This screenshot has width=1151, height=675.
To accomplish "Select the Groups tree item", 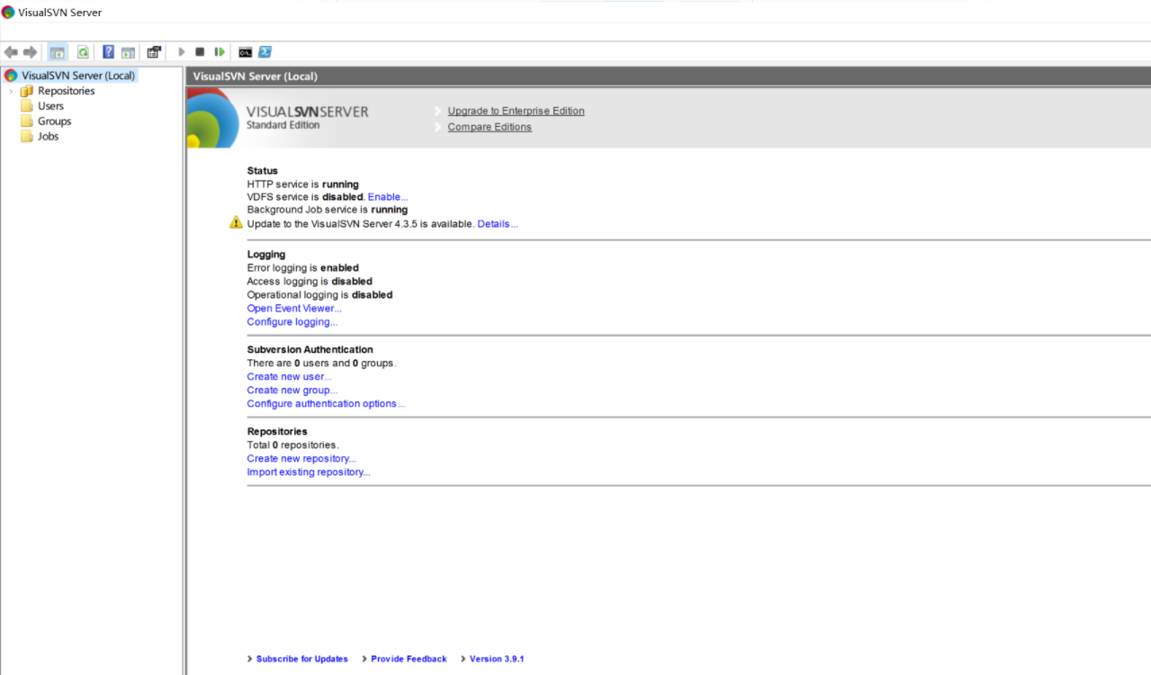I will tap(54, 121).
